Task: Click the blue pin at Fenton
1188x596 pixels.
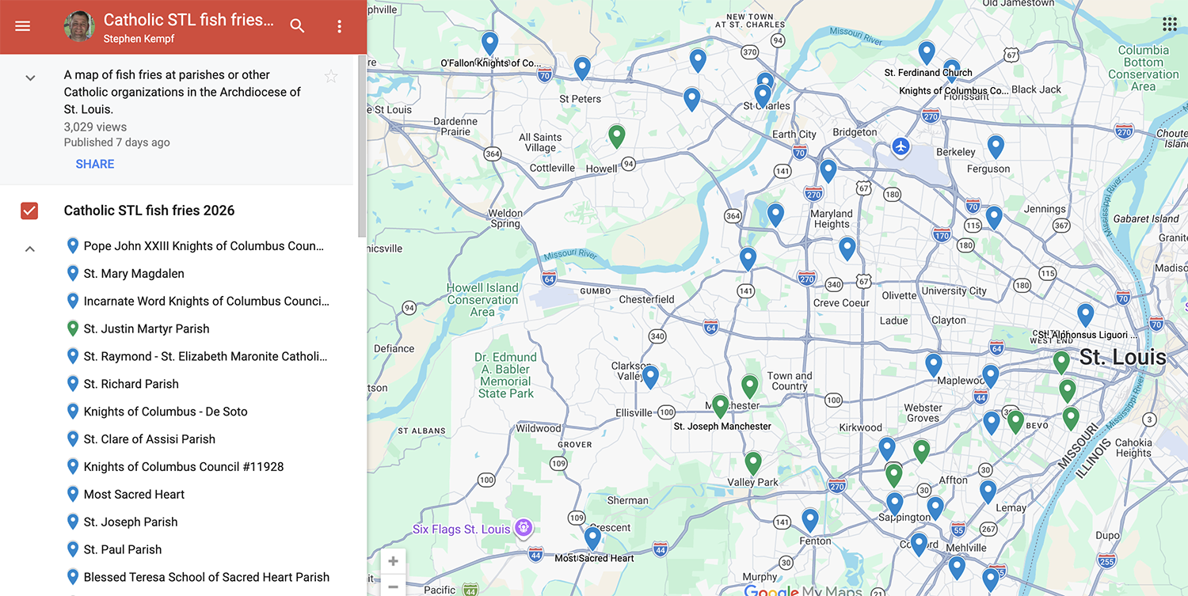Action: tap(809, 520)
